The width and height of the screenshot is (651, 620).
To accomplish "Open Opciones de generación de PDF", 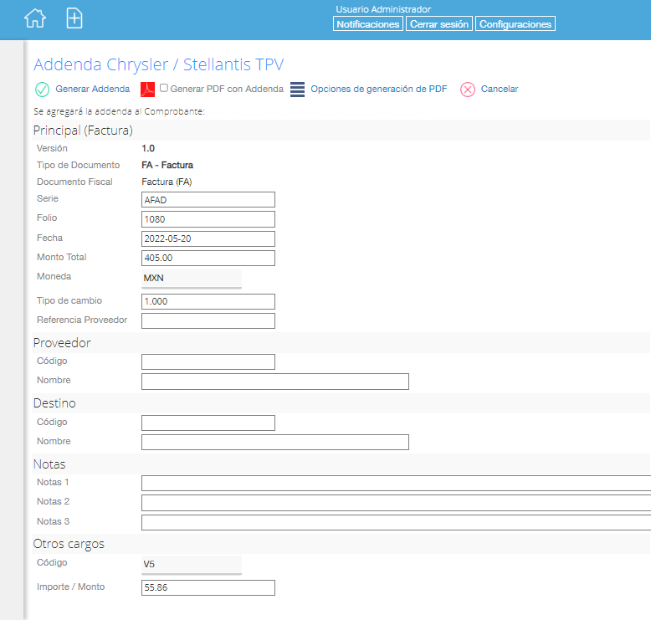I will click(x=379, y=89).
